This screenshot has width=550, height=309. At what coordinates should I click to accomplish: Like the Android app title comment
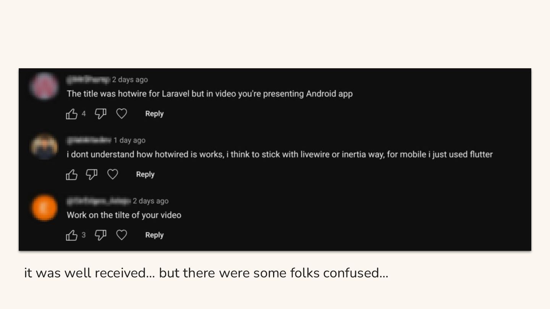pyautogui.click(x=72, y=114)
